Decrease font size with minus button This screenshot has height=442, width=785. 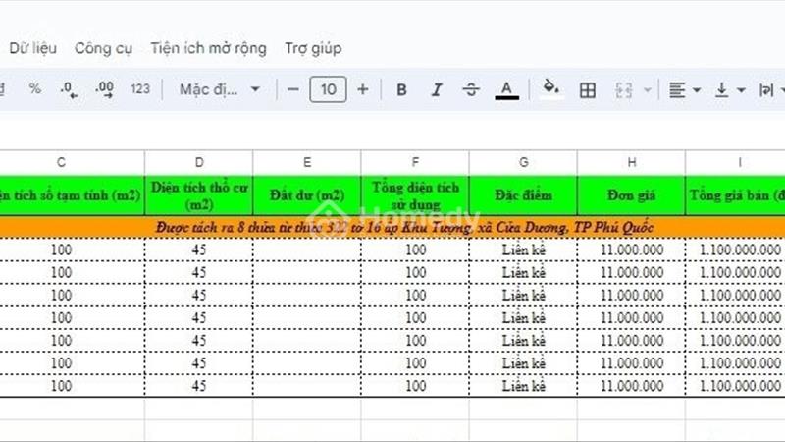click(x=293, y=89)
